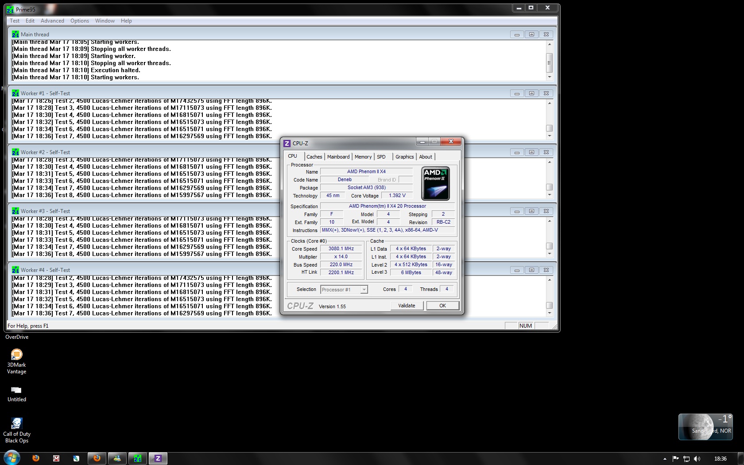
Task: Click the OK button in CPU-Z
Action: click(442, 306)
